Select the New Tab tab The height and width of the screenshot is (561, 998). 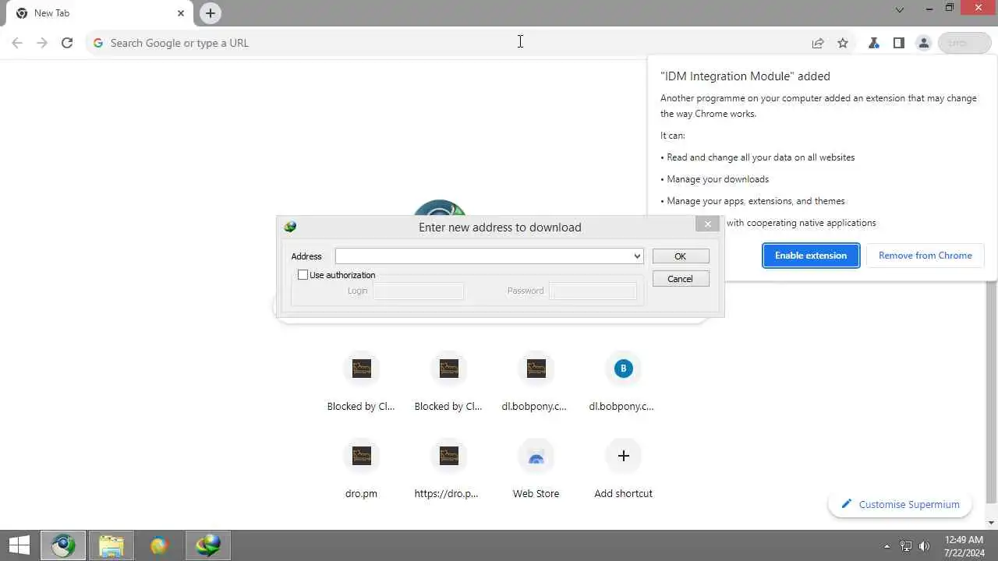point(99,13)
